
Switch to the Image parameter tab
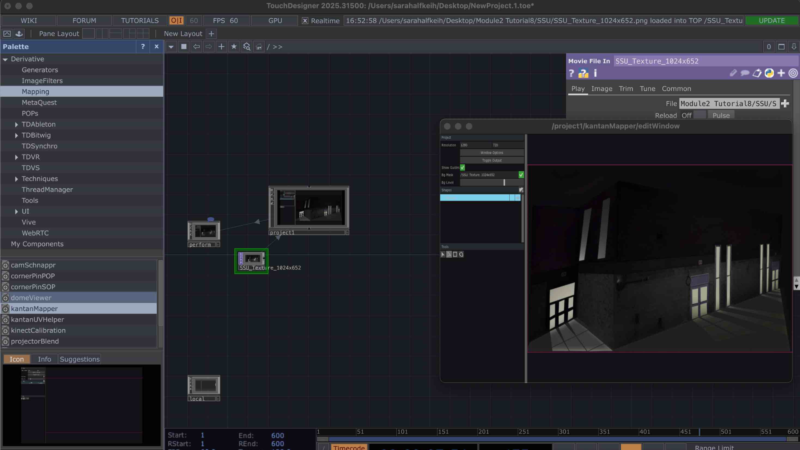602,89
